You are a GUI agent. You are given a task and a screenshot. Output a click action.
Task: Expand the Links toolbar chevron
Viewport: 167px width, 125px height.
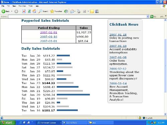pyautogui.click(x=166, y=16)
